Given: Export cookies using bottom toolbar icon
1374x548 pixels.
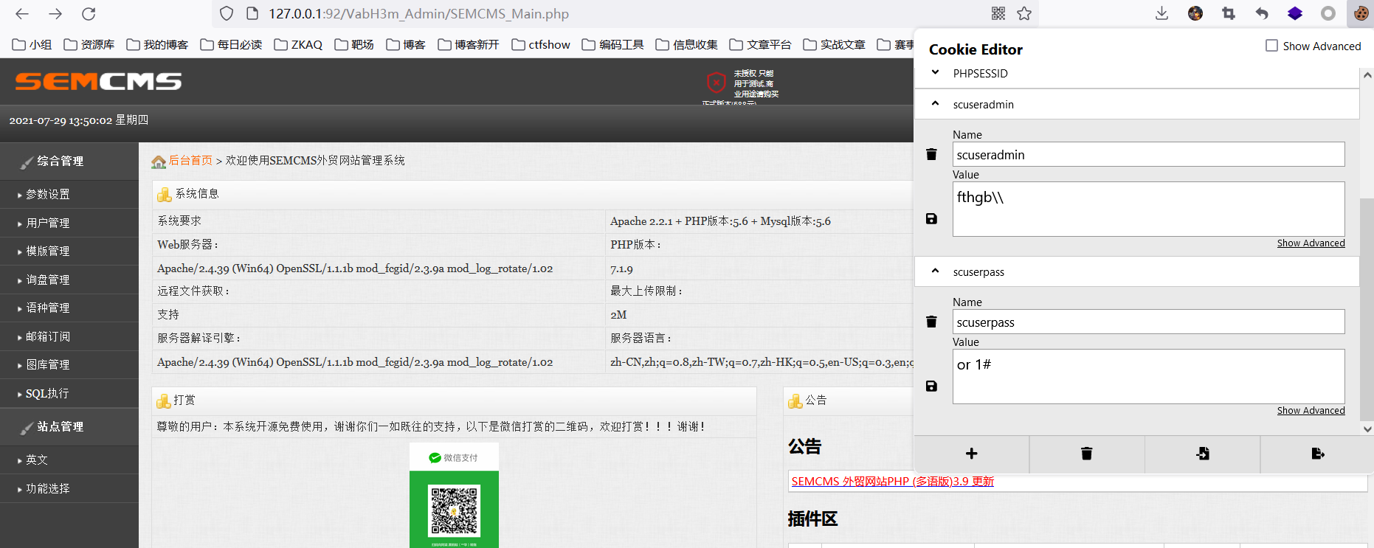Looking at the screenshot, I should coord(1317,454).
